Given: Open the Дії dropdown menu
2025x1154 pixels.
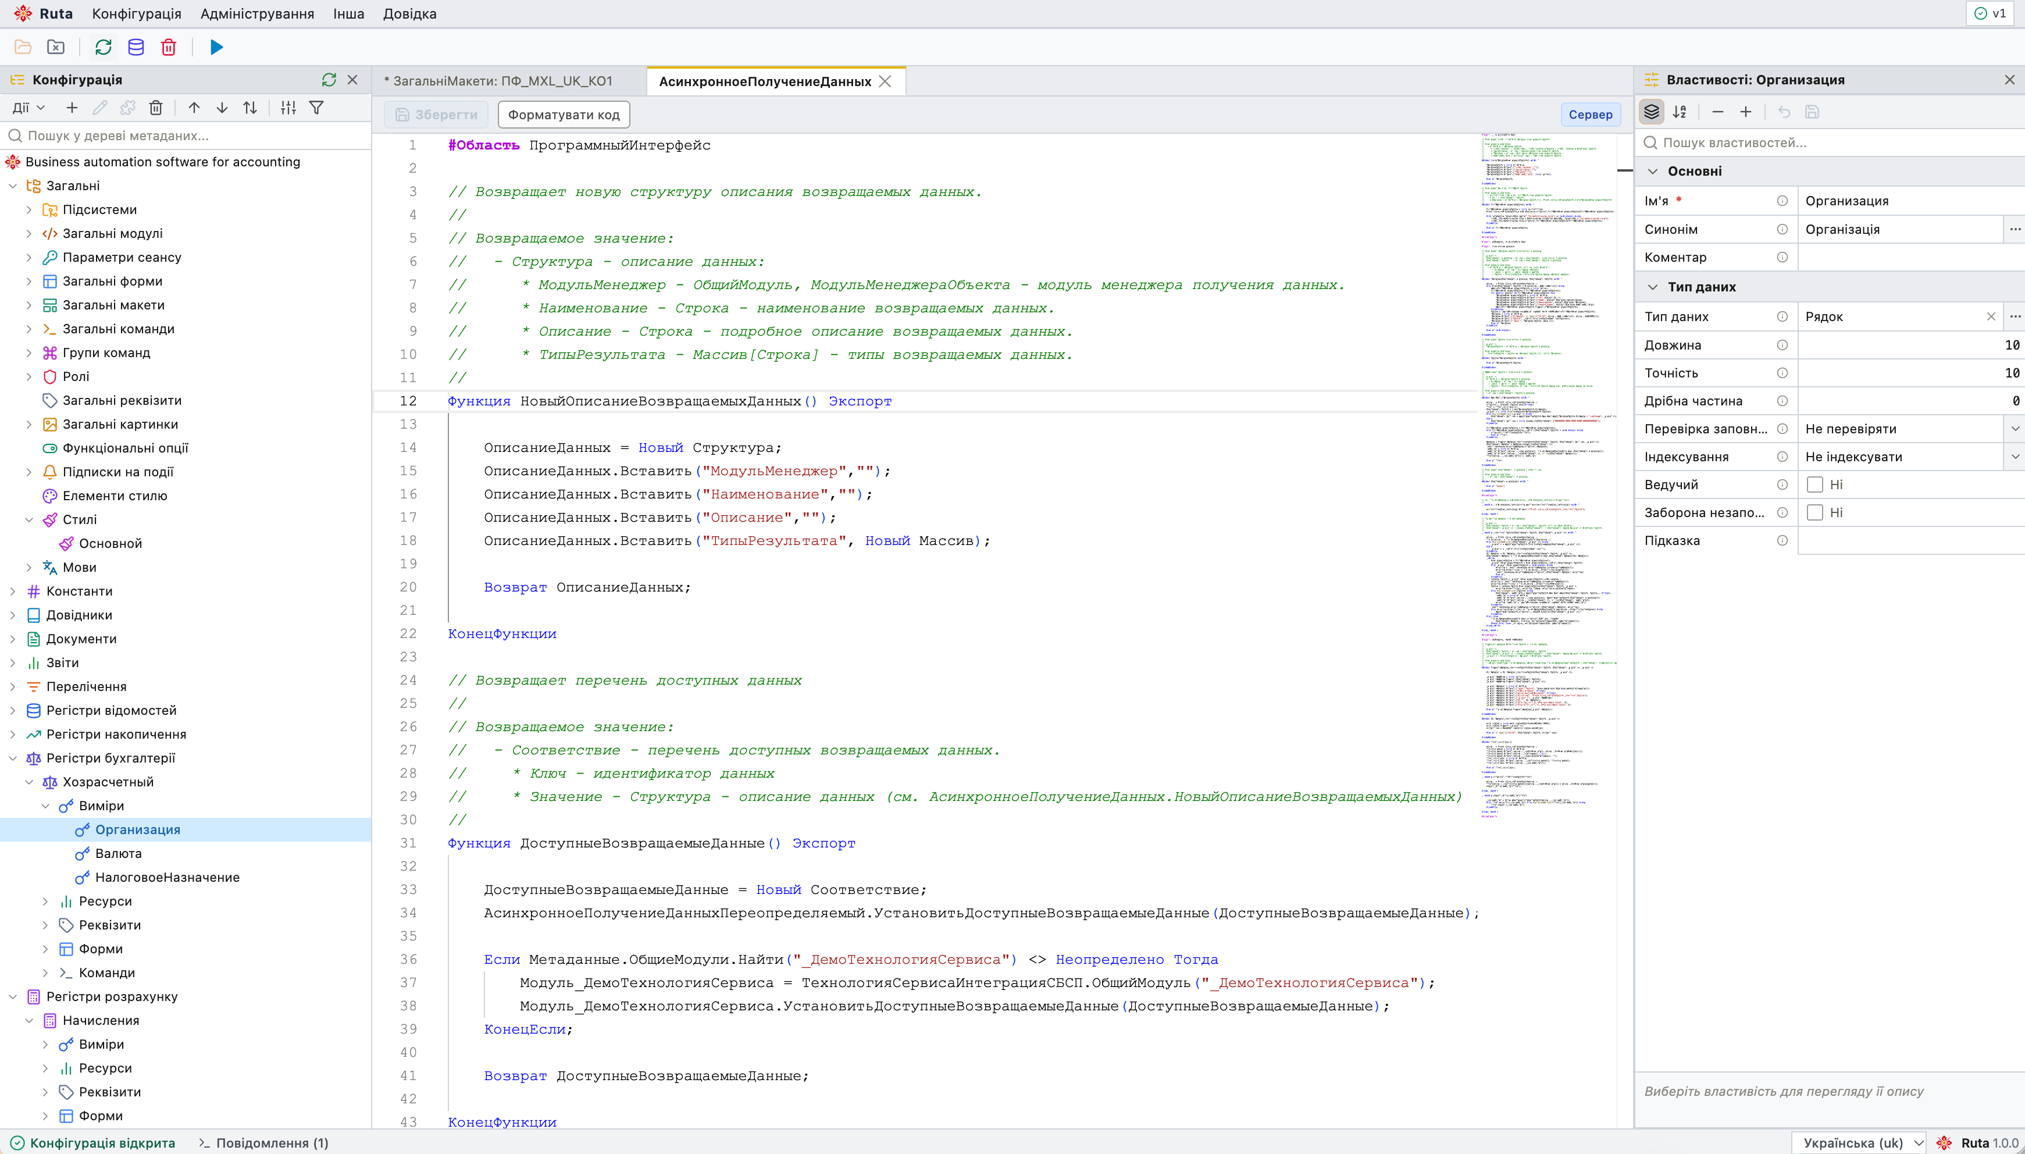Looking at the screenshot, I should tap(28, 108).
